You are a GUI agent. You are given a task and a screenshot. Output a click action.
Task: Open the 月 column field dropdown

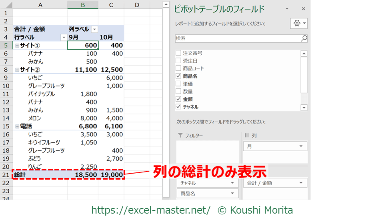[301, 146]
